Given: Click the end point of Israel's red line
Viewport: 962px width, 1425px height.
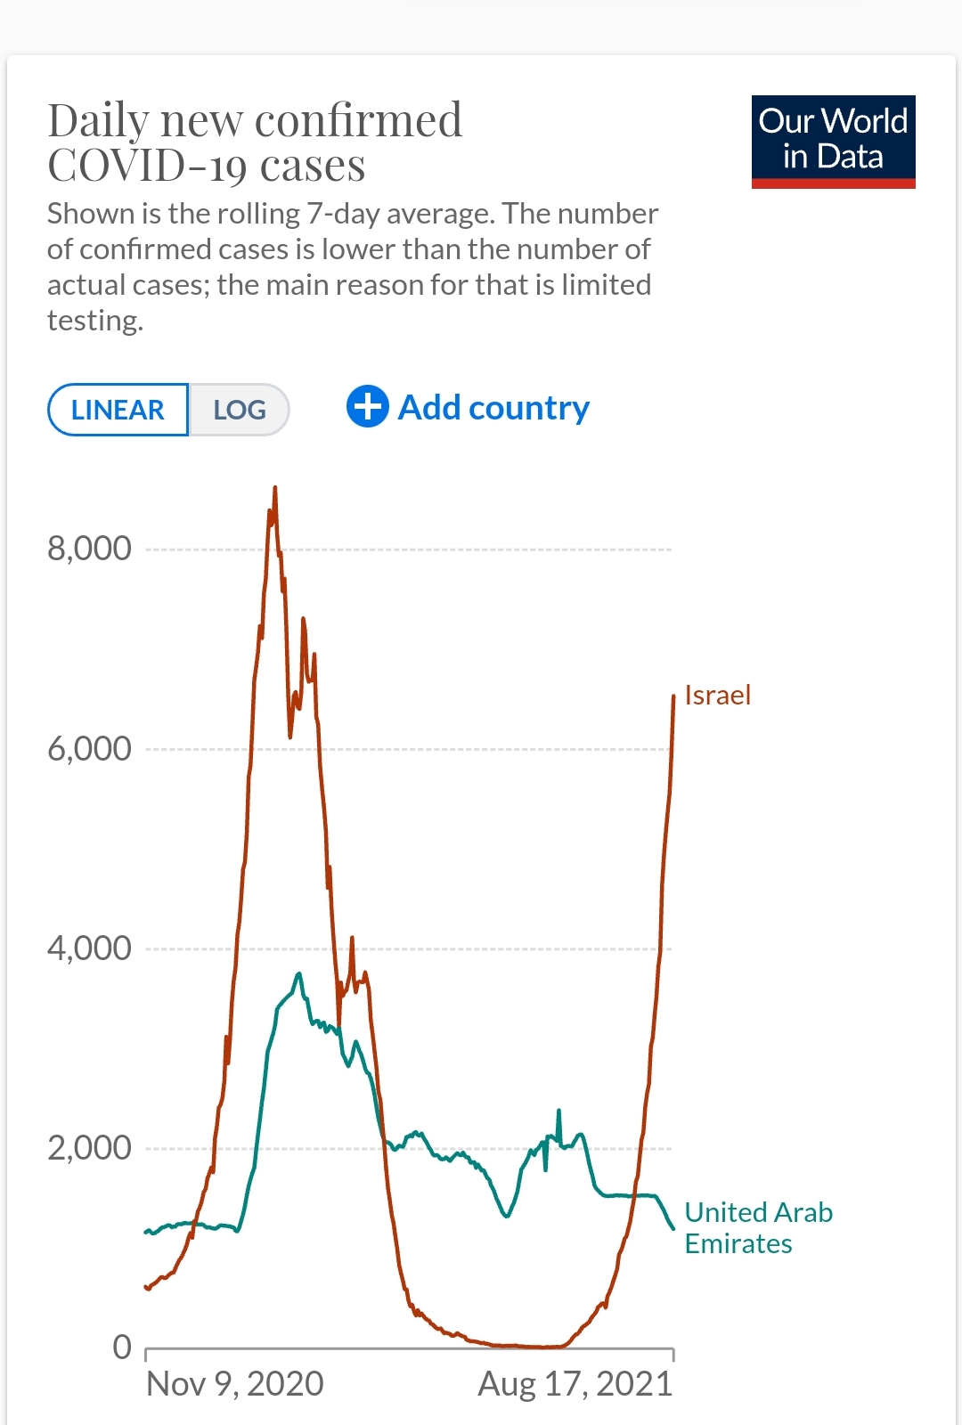Looking at the screenshot, I should tap(673, 697).
